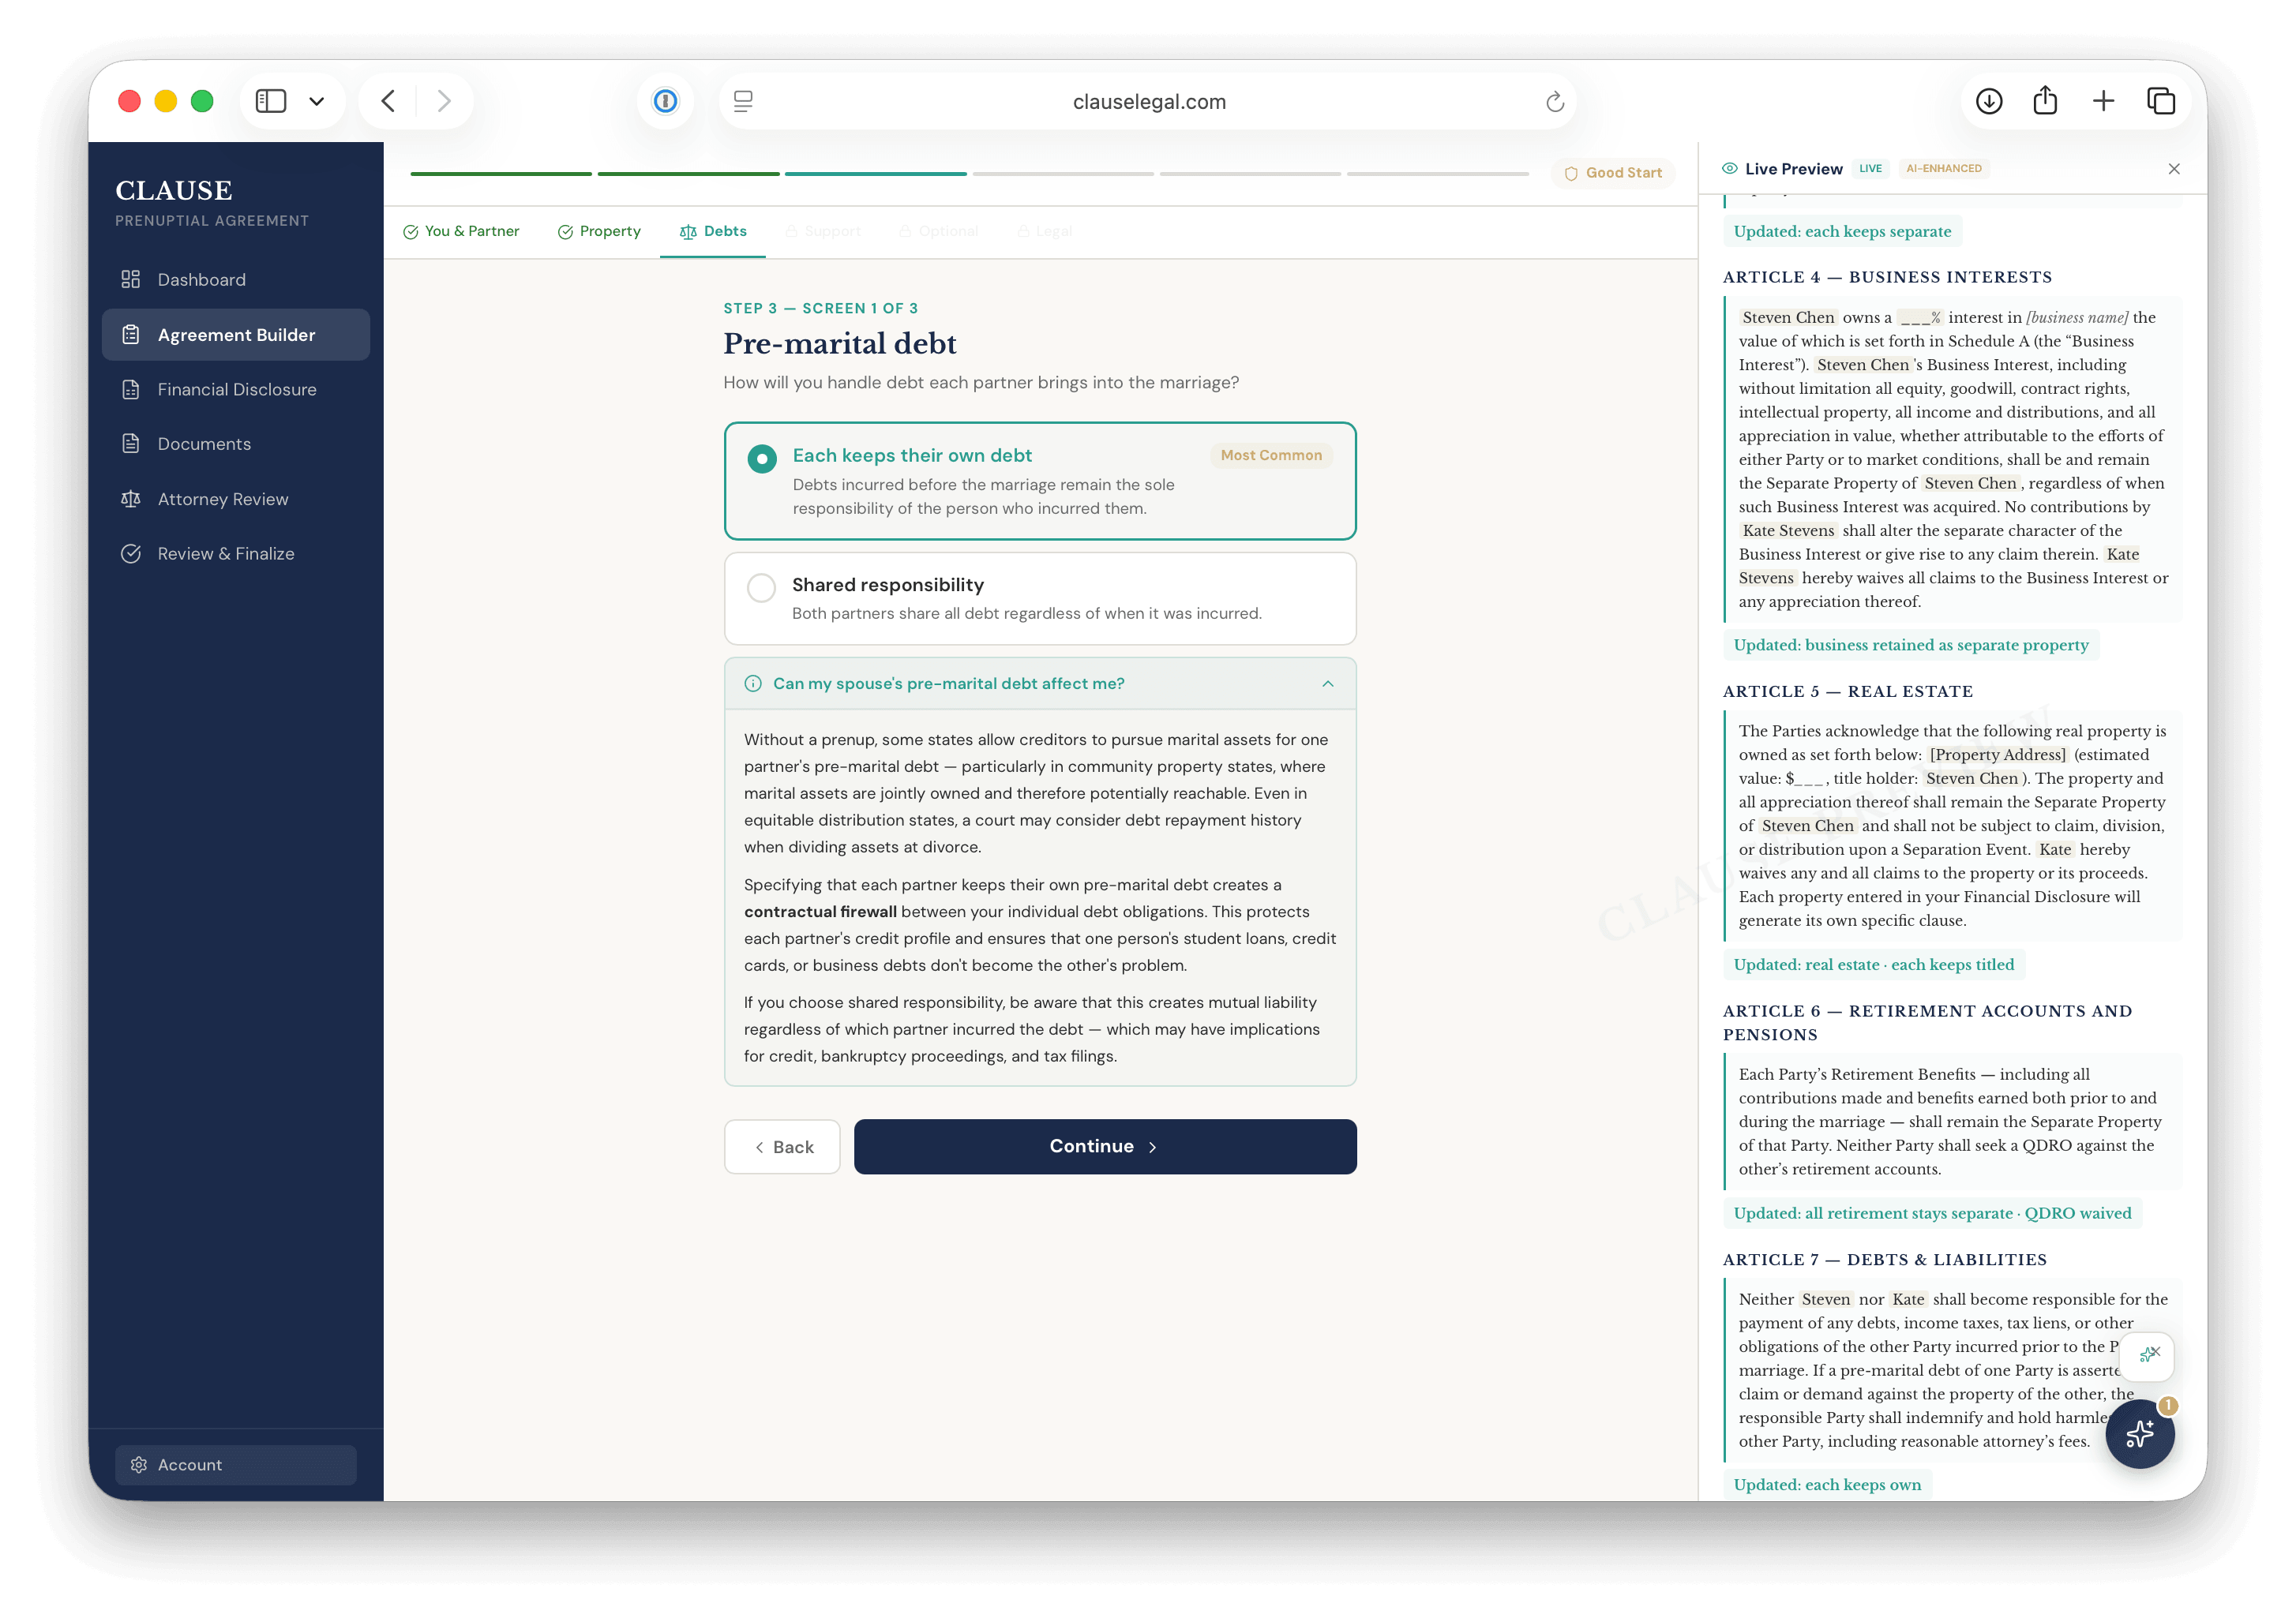Click 'Updated: all retirement stays separate' note
2296x1618 pixels.
tap(1932, 1213)
